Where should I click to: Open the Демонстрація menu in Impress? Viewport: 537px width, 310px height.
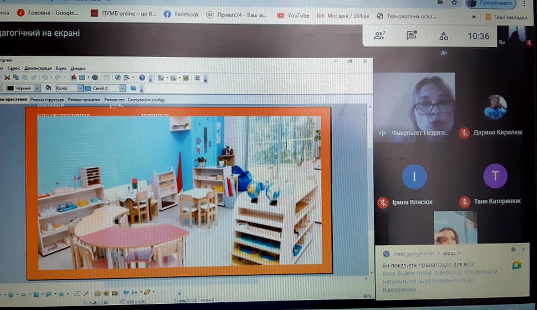[x=37, y=68]
